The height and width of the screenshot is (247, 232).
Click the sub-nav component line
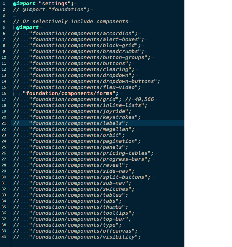click(x=72, y=183)
